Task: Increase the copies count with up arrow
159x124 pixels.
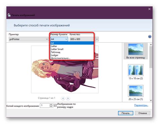Action: click(x=51, y=105)
